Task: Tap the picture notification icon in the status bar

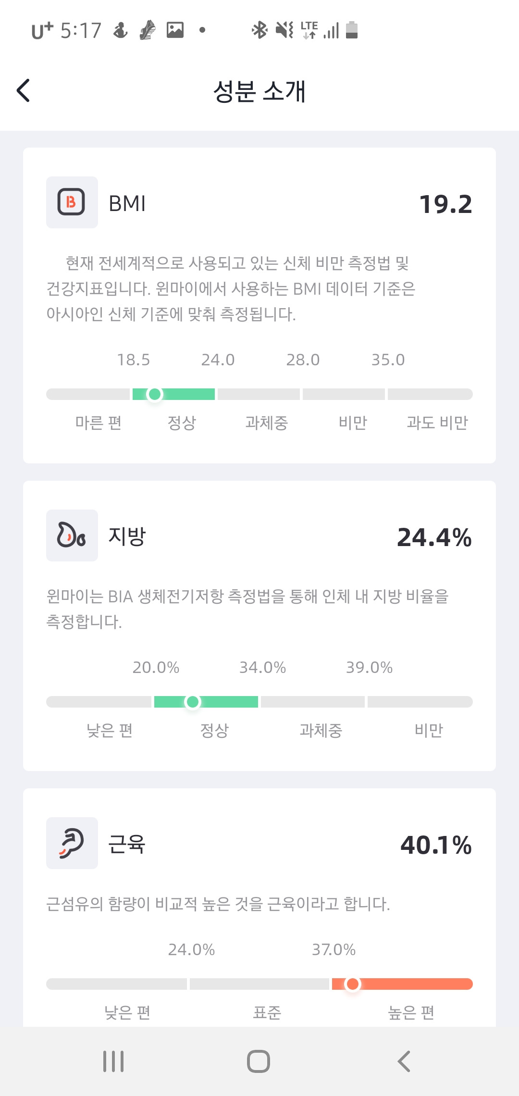Action: click(x=175, y=30)
